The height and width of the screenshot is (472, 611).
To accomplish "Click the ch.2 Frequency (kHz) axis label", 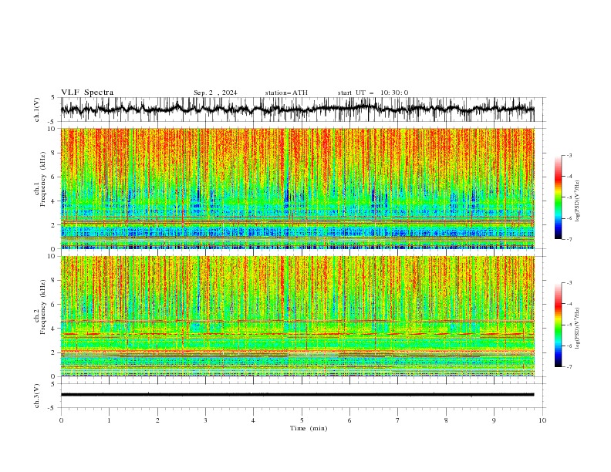I will point(40,306).
